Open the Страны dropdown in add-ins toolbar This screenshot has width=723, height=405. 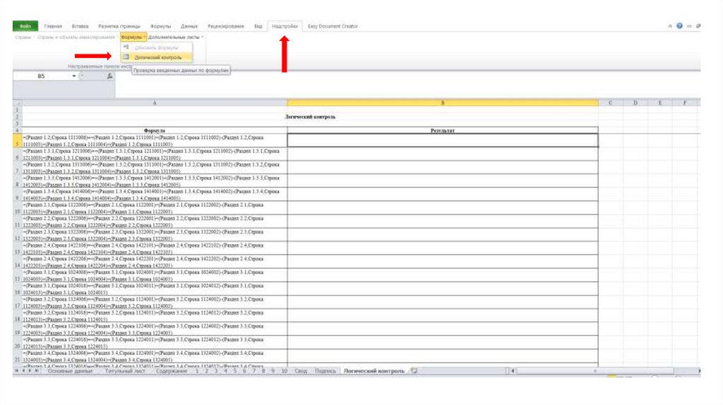click(x=25, y=37)
